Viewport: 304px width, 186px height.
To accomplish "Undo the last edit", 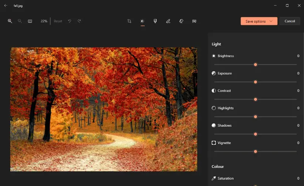I will pyautogui.click(x=70, y=21).
